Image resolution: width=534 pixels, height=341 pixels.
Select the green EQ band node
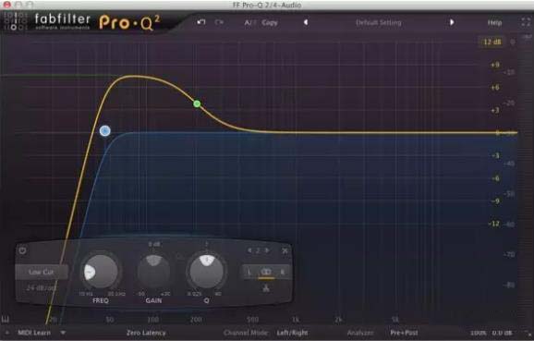[197, 104]
